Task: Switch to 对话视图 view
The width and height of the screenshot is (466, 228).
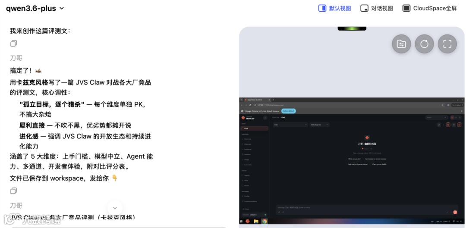Action: click(x=377, y=8)
